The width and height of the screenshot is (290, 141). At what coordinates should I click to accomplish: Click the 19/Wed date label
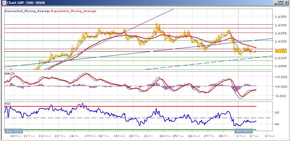(119, 136)
